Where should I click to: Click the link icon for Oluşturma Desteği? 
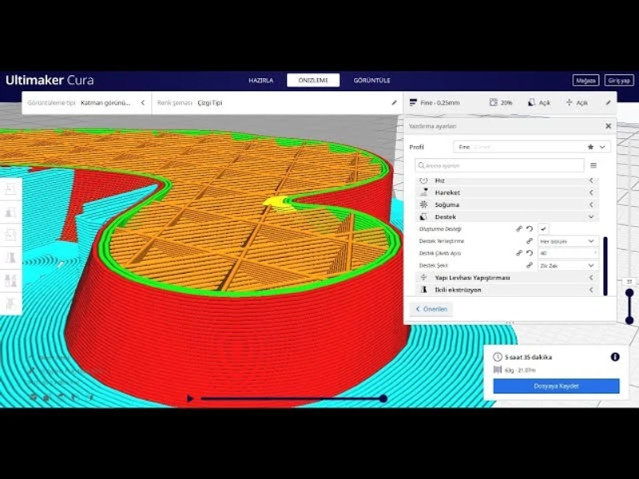tap(519, 229)
